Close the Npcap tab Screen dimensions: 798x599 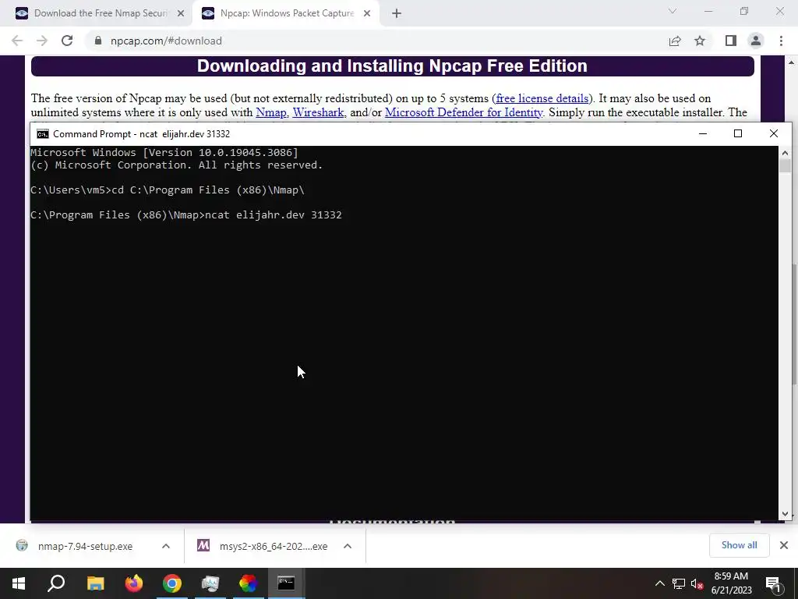[367, 14]
